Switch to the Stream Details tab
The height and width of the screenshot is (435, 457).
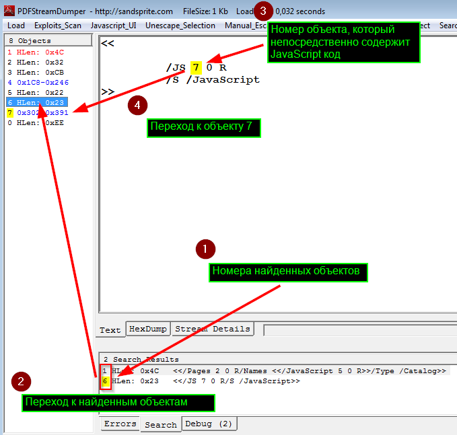pyautogui.click(x=213, y=329)
